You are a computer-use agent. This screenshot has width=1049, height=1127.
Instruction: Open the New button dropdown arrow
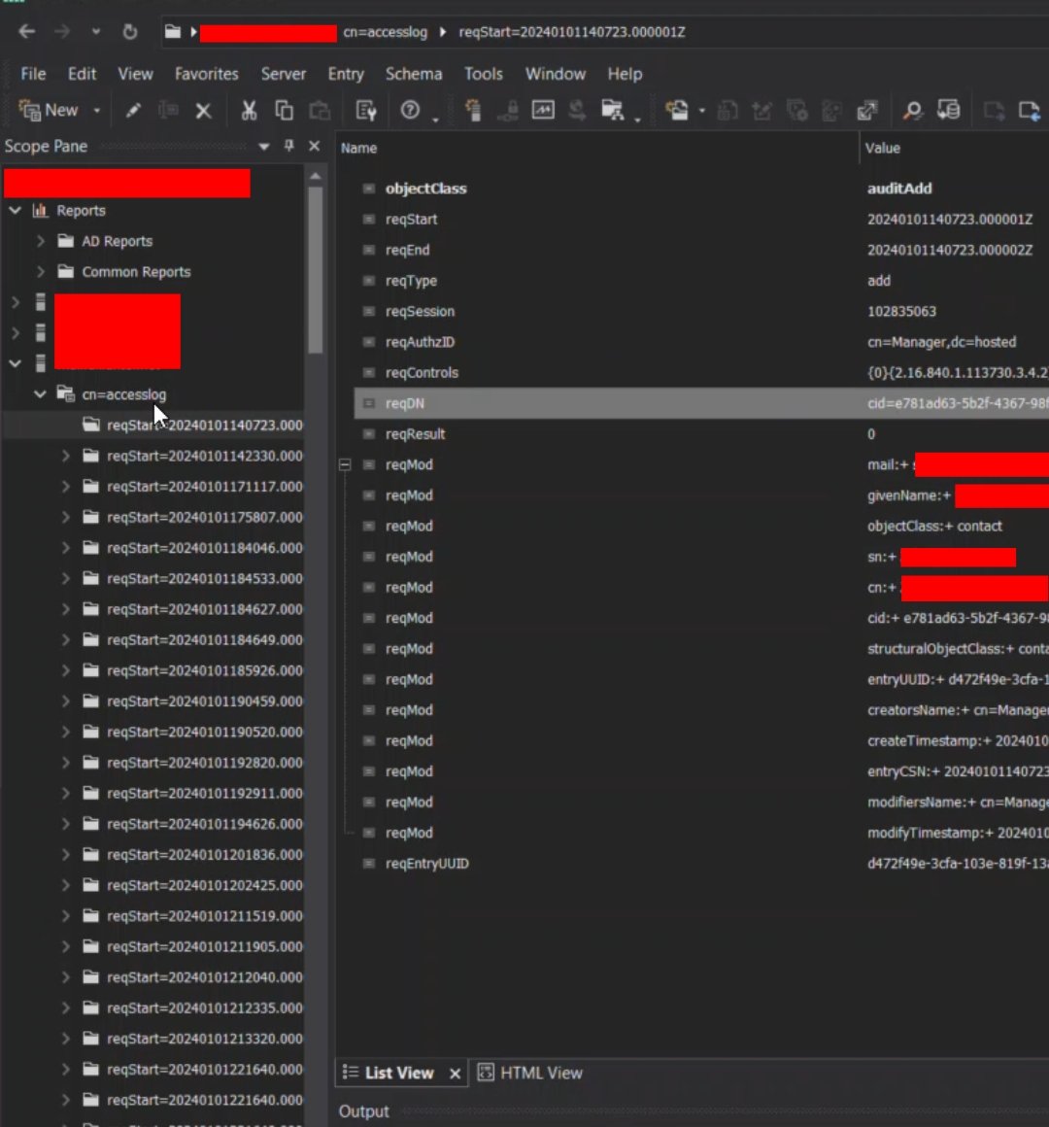click(x=97, y=111)
